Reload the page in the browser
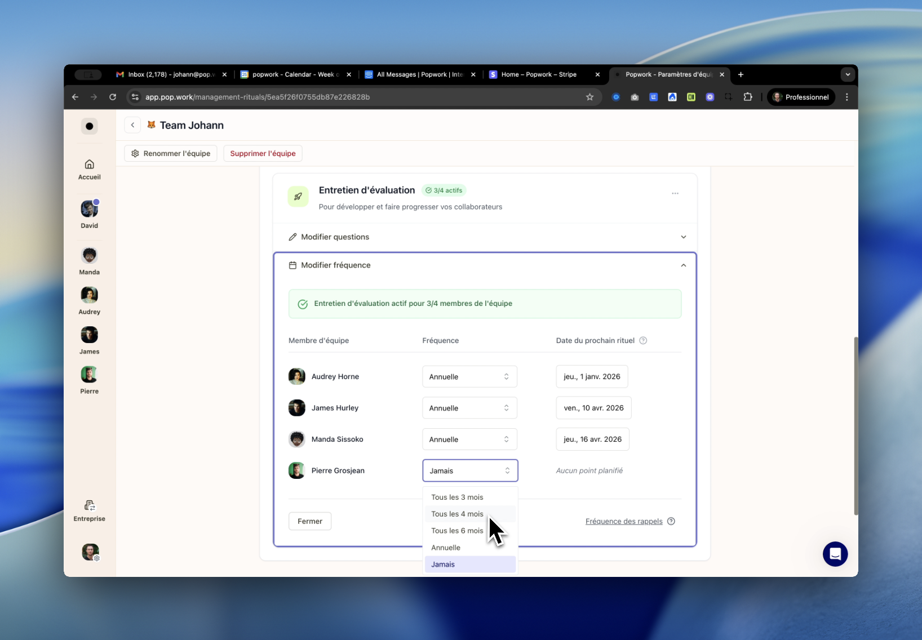922x640 pixels. (x=113, y=97)
